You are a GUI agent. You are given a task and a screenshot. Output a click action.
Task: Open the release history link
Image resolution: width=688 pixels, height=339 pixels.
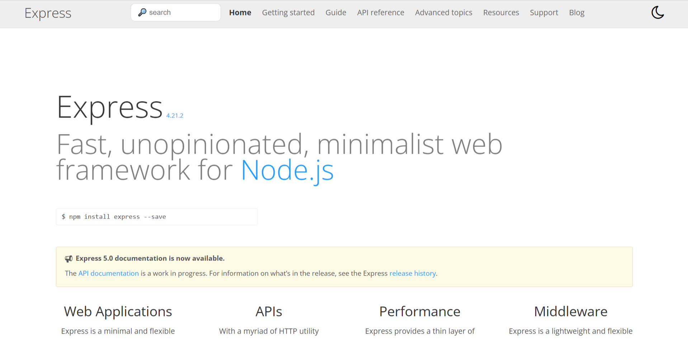[x=413, y=273]
